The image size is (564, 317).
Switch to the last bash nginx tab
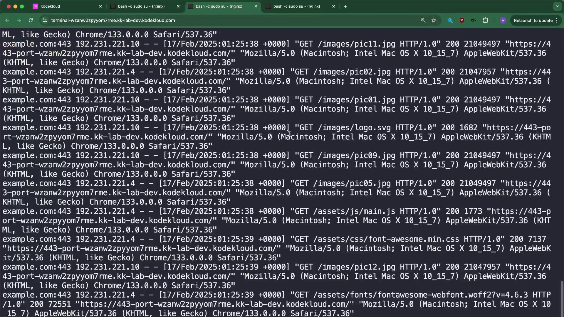pyautogui.click(x=297, y=6)
